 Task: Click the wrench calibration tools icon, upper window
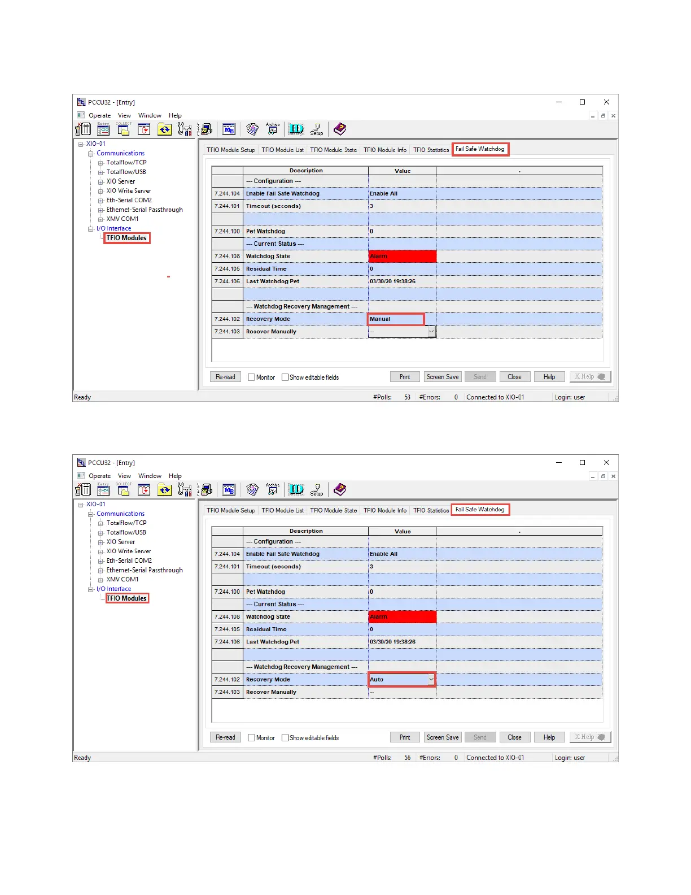point(185,129)
